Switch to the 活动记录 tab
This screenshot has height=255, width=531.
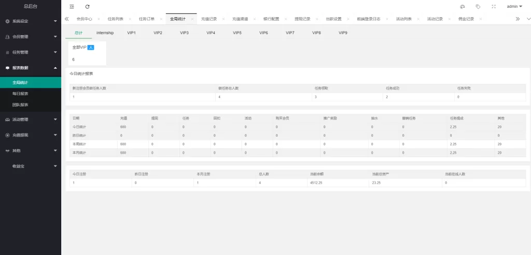pos(435,19)
